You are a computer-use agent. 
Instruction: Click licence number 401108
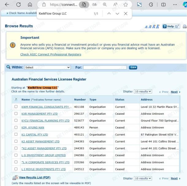tap(79, 107)
